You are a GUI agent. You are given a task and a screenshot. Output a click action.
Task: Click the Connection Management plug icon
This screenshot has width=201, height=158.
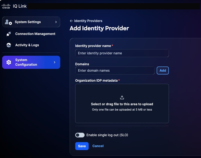click(x=9, y=34)
